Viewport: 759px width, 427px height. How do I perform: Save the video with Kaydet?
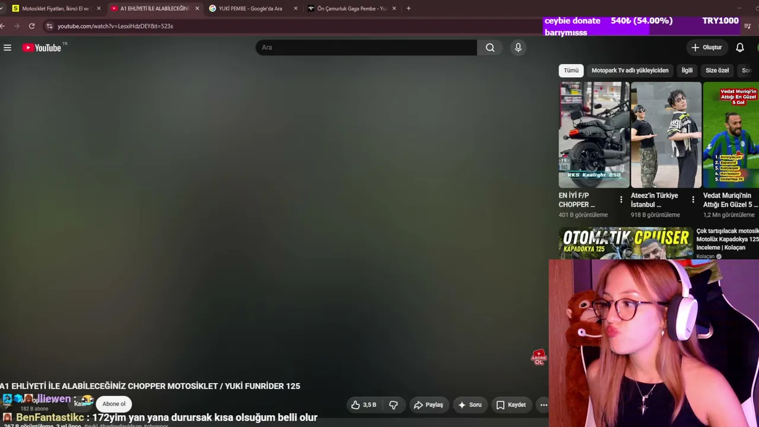click(x=511, y=405)
